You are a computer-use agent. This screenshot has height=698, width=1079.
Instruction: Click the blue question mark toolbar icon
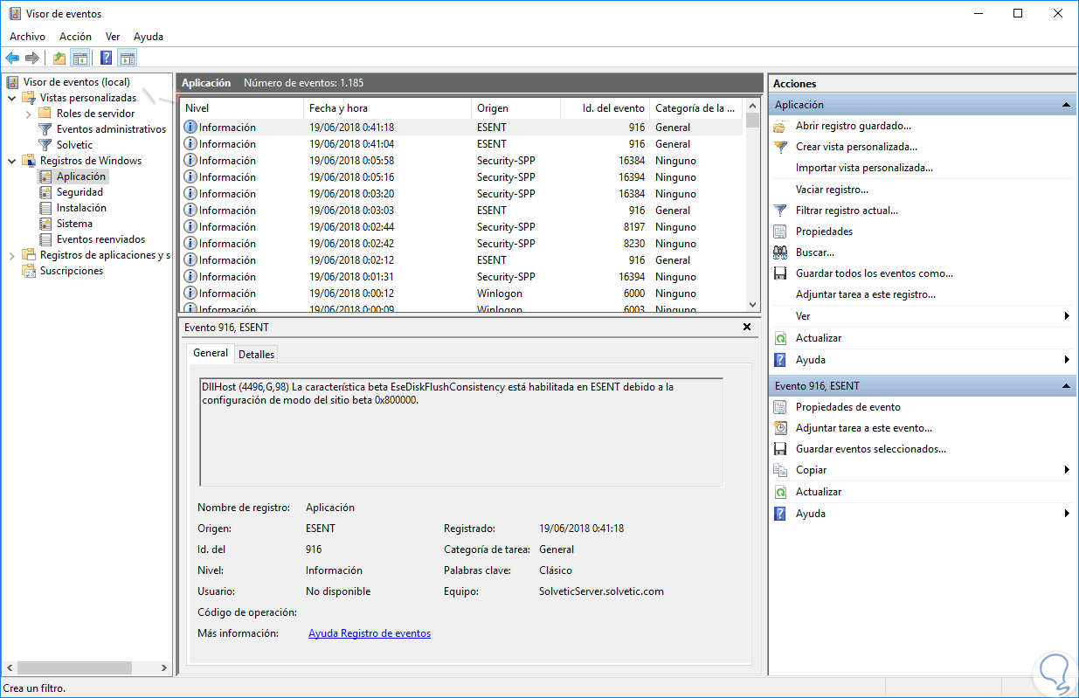pyautogui.click(x=106, y=59)
